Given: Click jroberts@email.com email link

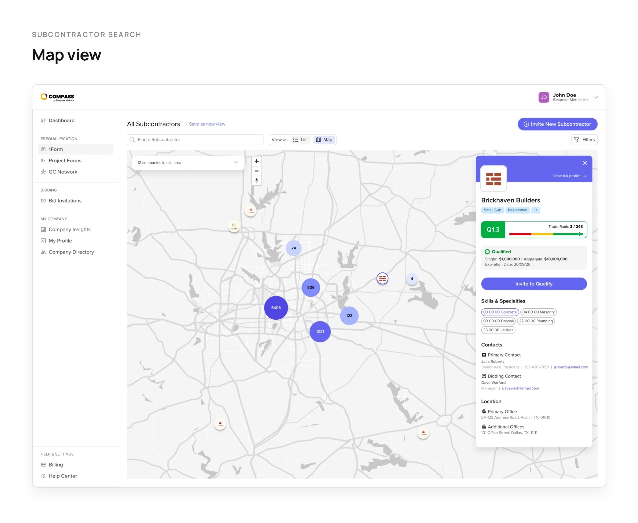Looking at the screenshot, I should [x=571, y=367].
